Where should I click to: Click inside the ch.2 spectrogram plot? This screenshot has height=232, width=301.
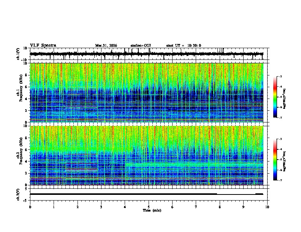tap(147, 155)
